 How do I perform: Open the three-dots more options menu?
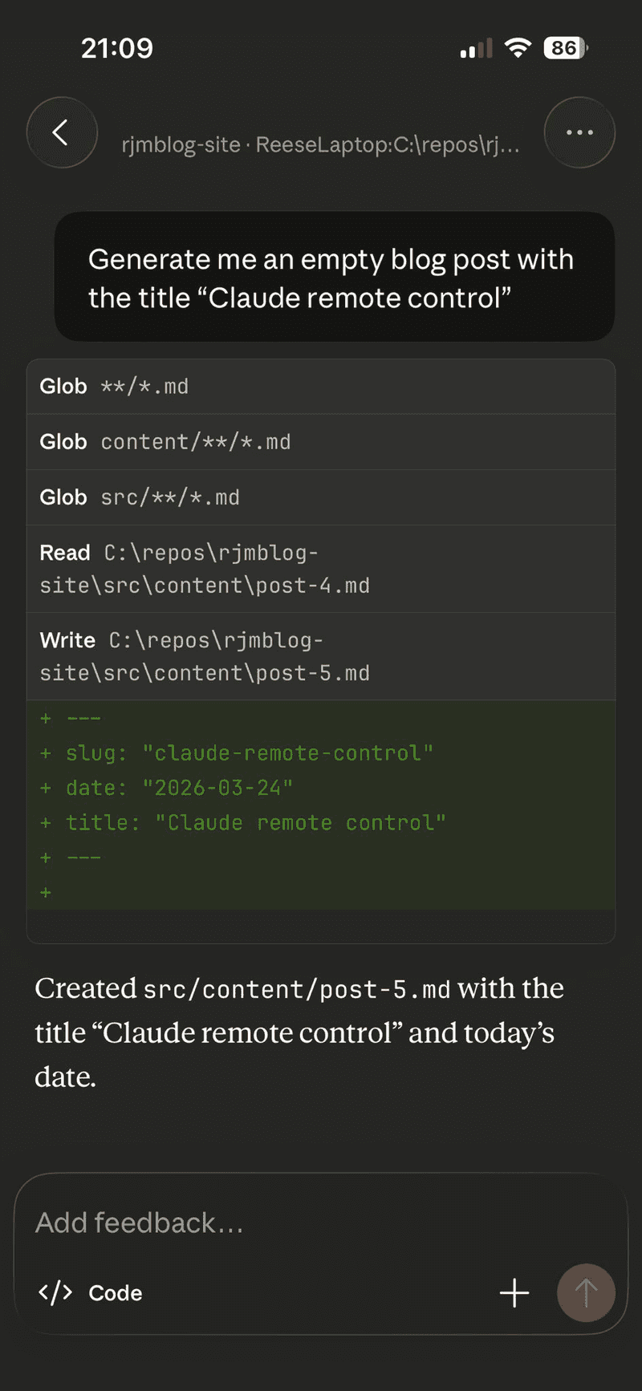coord(579,132)
